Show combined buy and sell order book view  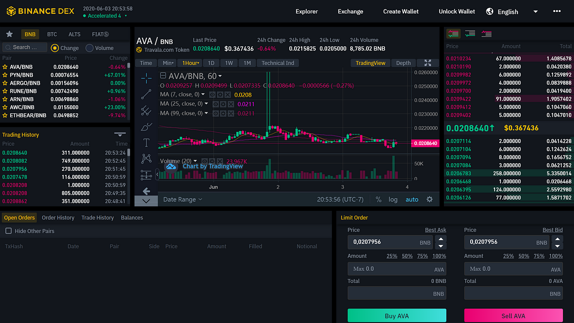pyautogui.click(x=453, y=33)
